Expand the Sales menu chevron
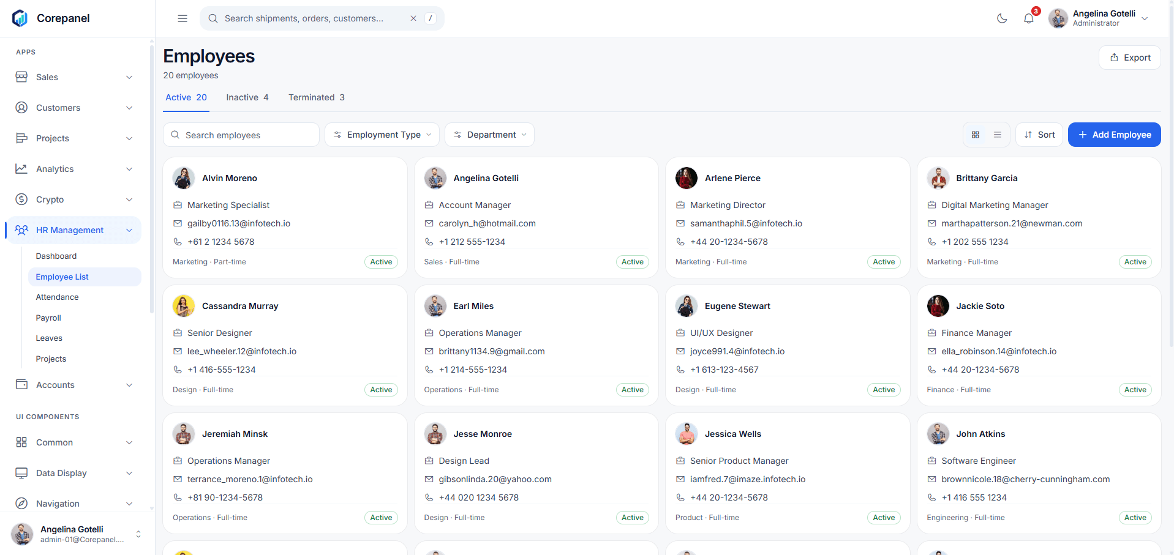1174x555 pixels. click(x=129, y=77)
